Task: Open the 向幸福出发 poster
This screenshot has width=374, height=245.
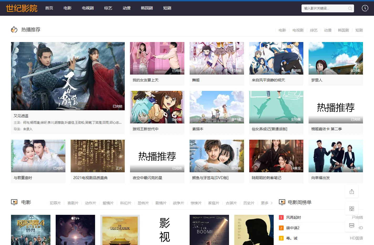Action: coord(336,156)
